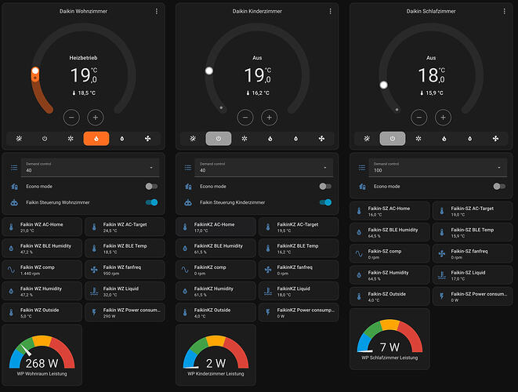This screenshot has height=392, width=518.
Task: Select the active heating flame mode in Wohnzimmer
Action: point(96,139)
